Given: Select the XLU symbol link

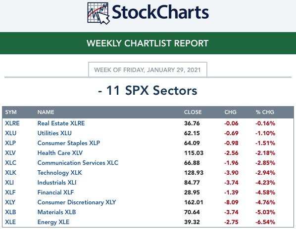Looking at the screenshot, I should coord(11,133).
